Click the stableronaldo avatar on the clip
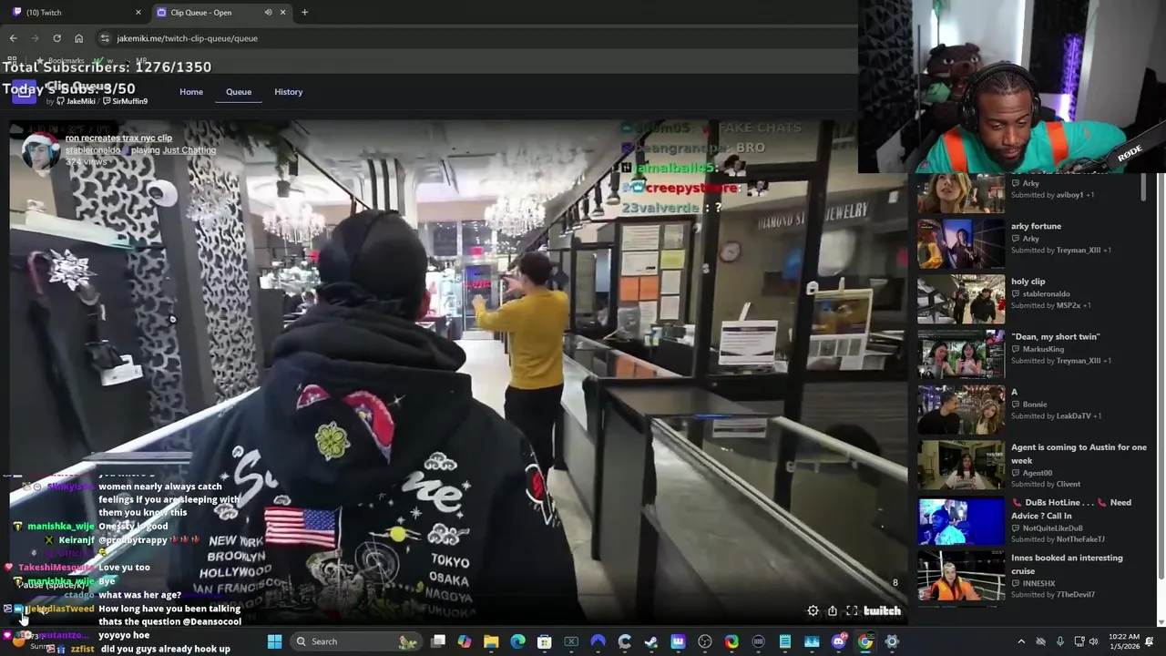 [40, 152]
